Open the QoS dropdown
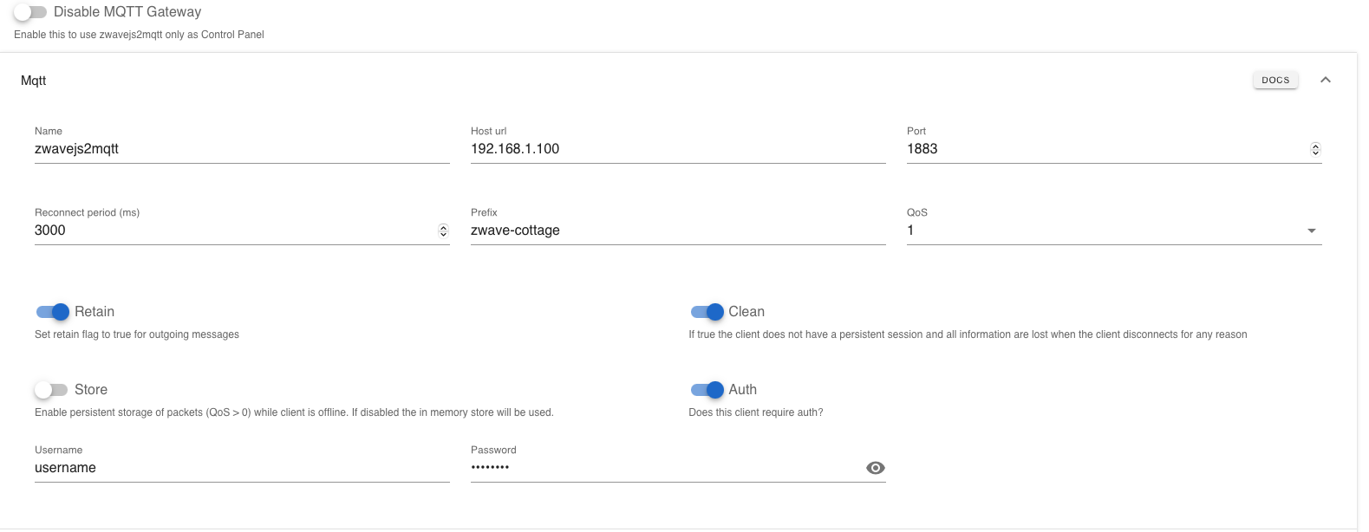Screen dimensions: 1369x532 click(x=1114, y=230)
